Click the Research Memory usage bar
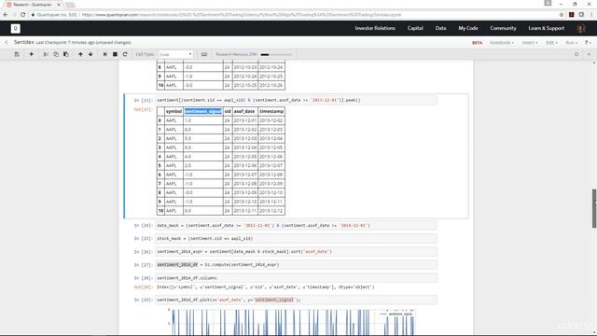597x336 pixels. click(x=276, y=54)
